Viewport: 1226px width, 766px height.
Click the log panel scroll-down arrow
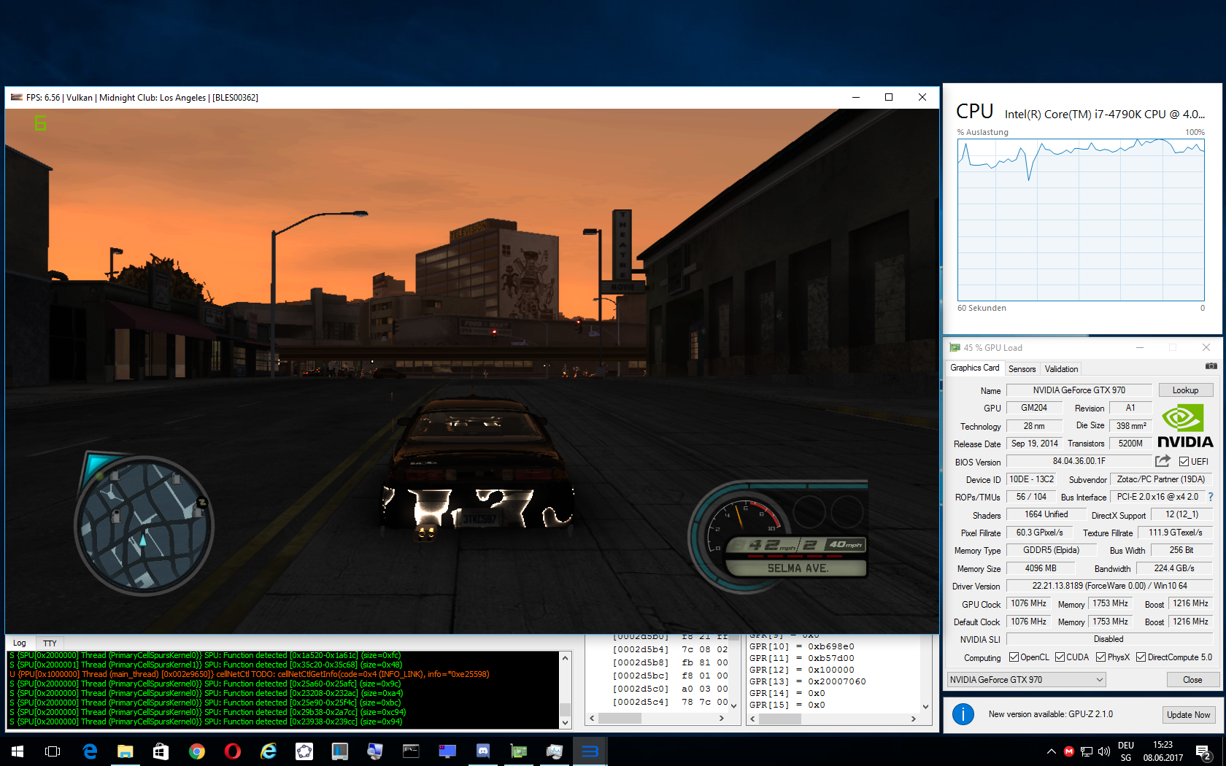[565, 722]
